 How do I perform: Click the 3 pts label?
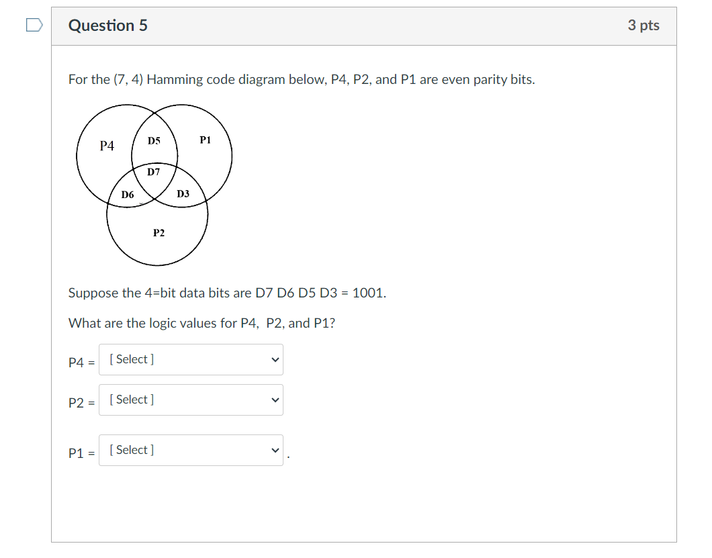643,26
